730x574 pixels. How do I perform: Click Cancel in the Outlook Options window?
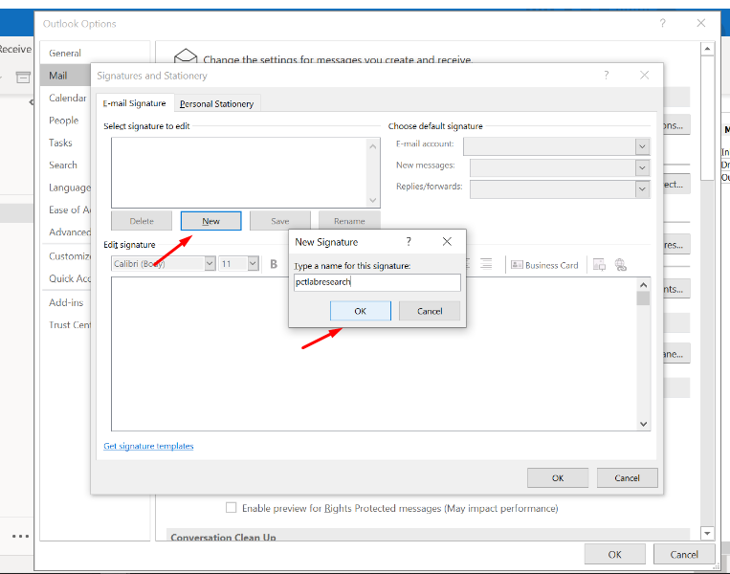coord(684,554)
